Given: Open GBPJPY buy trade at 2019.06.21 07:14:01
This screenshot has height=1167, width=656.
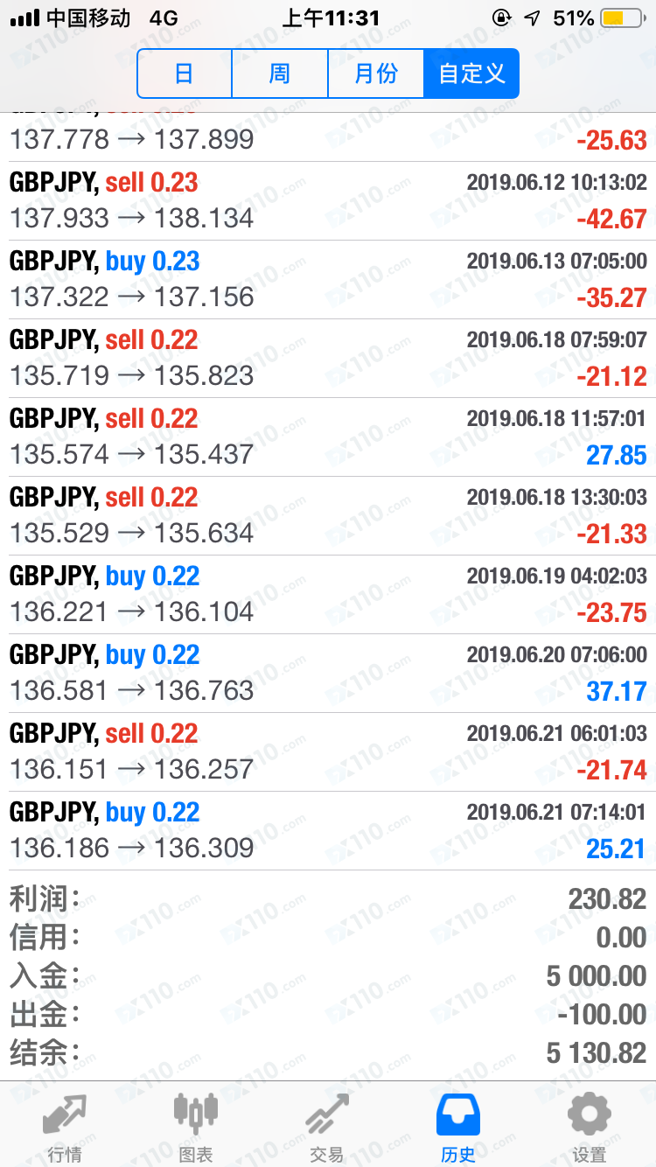Looking at the screenshot, I should pos(328,831).
